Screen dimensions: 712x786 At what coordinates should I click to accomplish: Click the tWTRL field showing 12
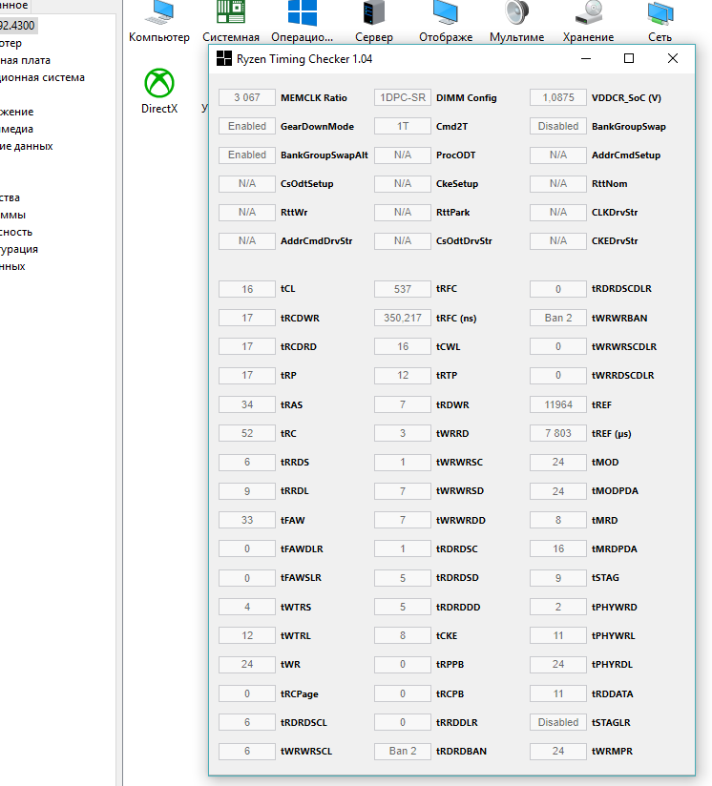[x=247, y=635]
